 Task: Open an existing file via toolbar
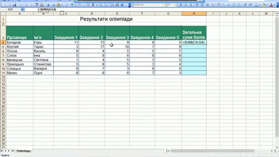pyautogui.click(x=9, y=5)
